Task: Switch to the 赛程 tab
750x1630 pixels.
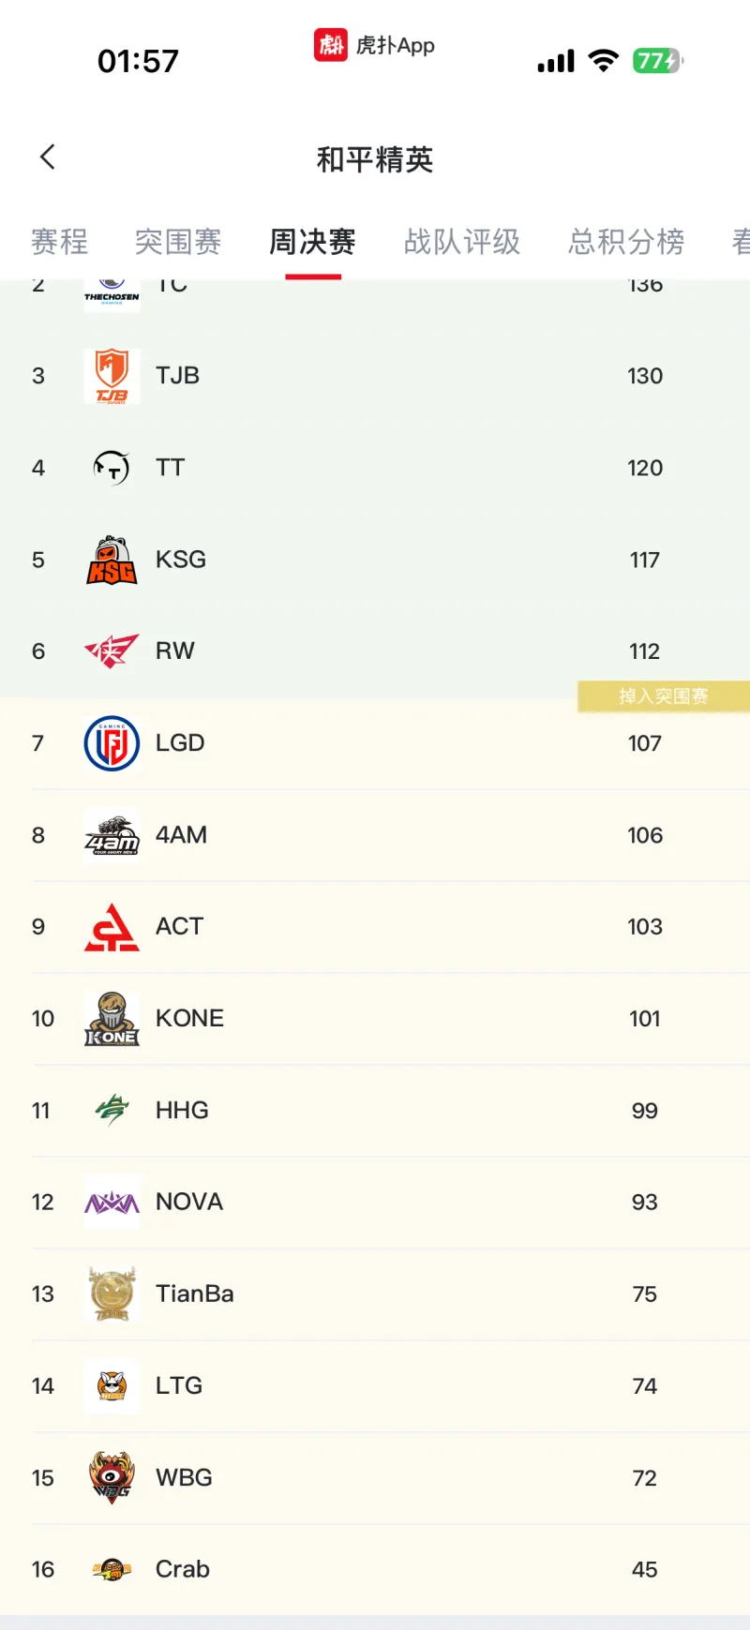Action: pyautogui.click(x=59, y=242)
